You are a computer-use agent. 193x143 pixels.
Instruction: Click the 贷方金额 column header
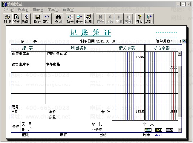[x=161, y=48]
